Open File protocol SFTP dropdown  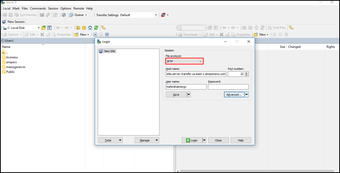tap(184, 61)
